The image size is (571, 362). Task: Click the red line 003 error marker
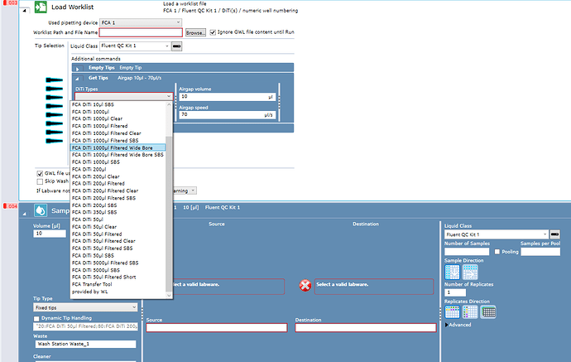coord(10,3)
